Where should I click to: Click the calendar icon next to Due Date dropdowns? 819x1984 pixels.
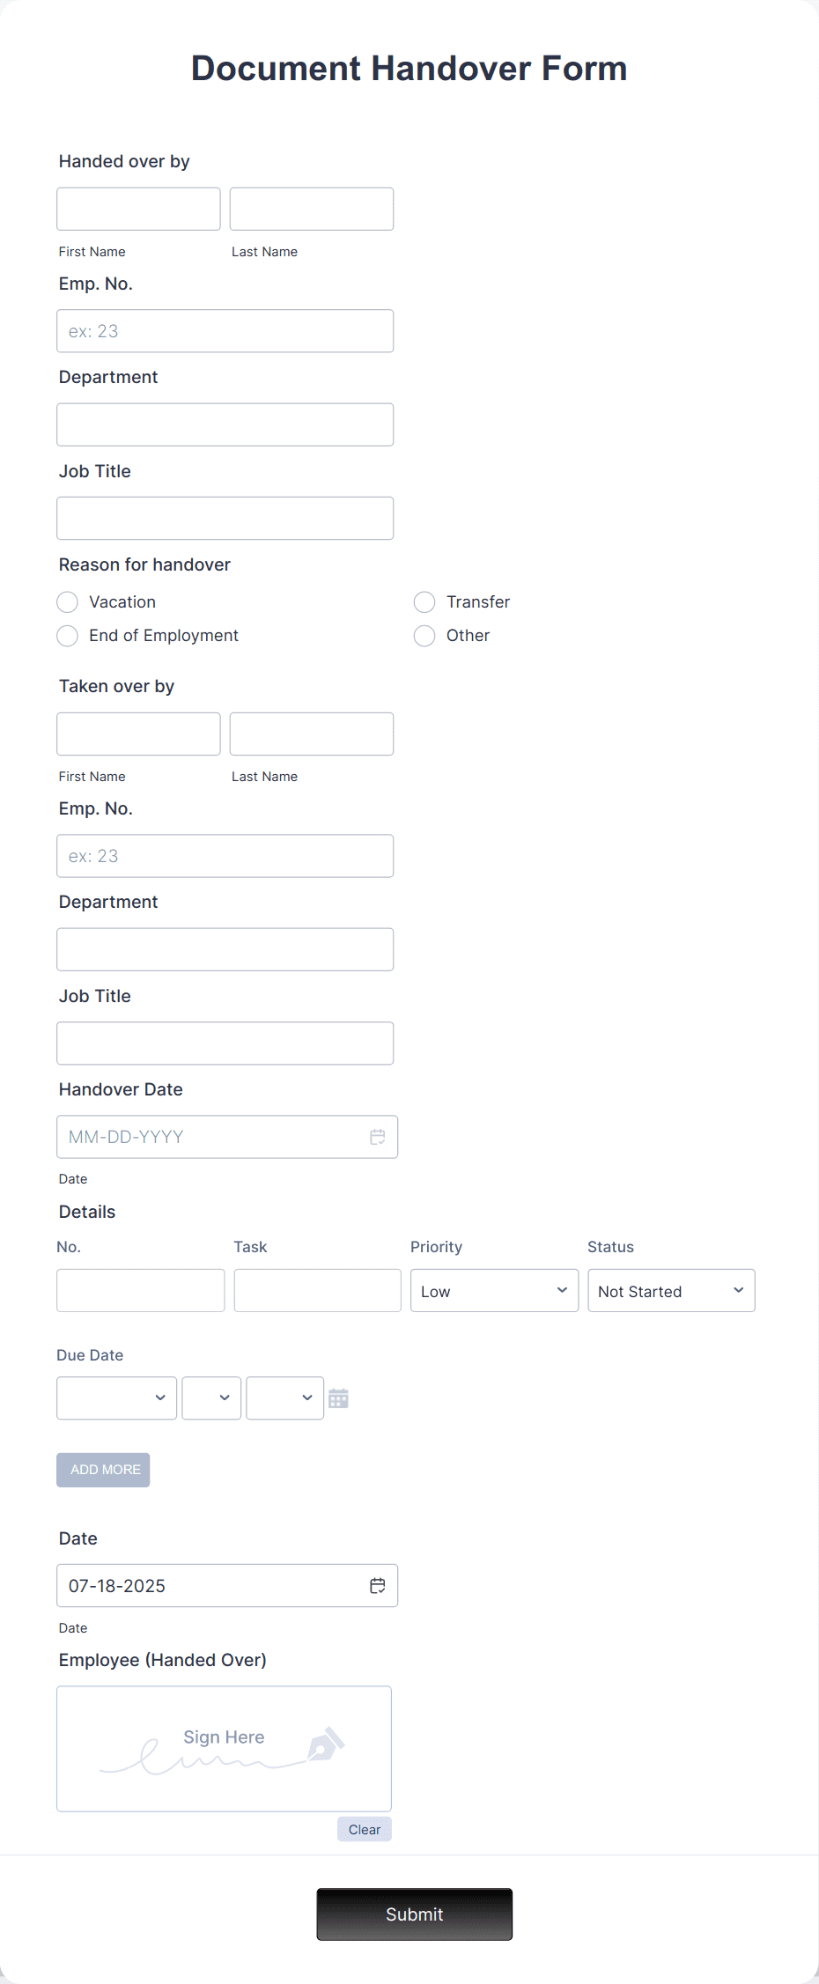(x=339, y=1398)
